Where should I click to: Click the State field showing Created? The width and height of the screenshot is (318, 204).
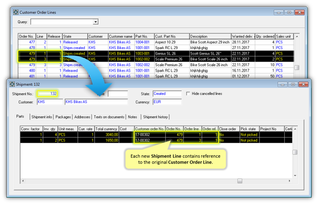(x=167, y=94)
